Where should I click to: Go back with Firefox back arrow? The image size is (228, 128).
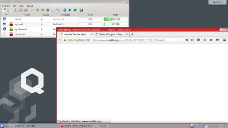(60, 40)
